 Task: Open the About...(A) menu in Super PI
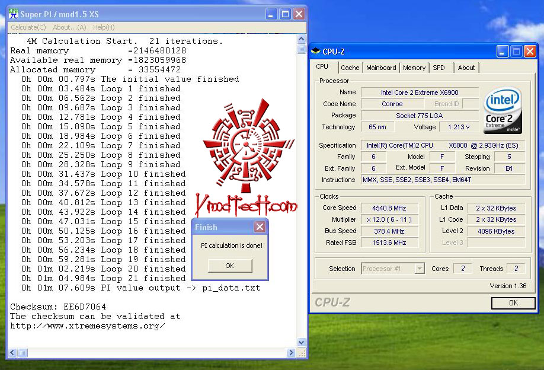(69, 27)
